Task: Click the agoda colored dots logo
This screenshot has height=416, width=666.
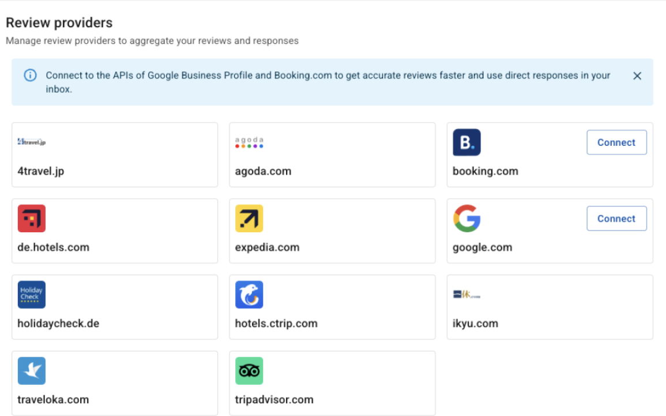Action: (249, 142)
